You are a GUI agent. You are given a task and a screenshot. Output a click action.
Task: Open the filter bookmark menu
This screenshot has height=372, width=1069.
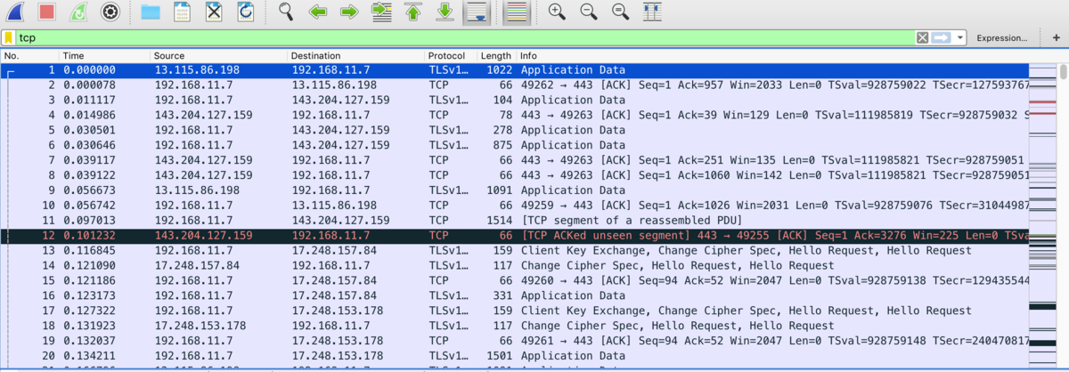click(x=9, y=38)
